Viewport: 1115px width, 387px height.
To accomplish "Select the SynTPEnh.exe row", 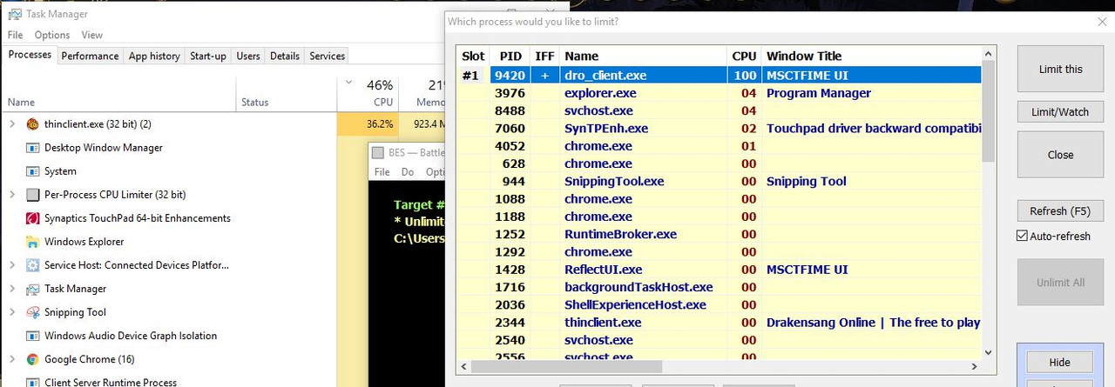I will 720,129.
